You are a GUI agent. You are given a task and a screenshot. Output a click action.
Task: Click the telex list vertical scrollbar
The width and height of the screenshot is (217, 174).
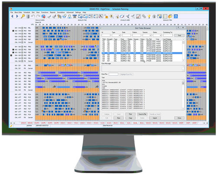click(x=183, y=50)
